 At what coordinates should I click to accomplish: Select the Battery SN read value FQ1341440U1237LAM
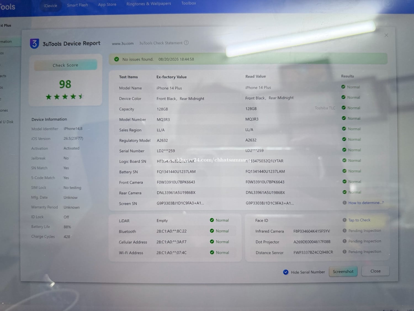pyautogui.click(x=265, y=171)
